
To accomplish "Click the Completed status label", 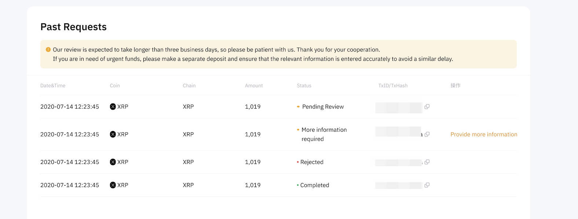I will [315, 185].
